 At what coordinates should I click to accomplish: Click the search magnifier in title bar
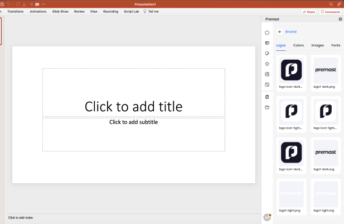(331, 4)
